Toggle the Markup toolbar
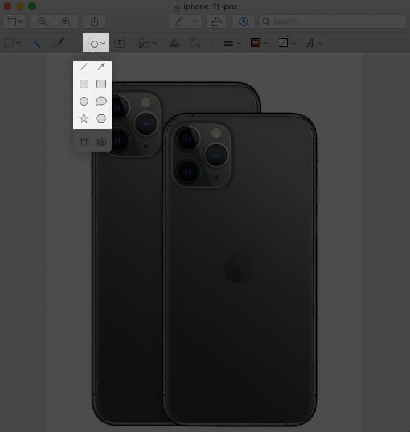410x432 pixels. click(244, 22)
